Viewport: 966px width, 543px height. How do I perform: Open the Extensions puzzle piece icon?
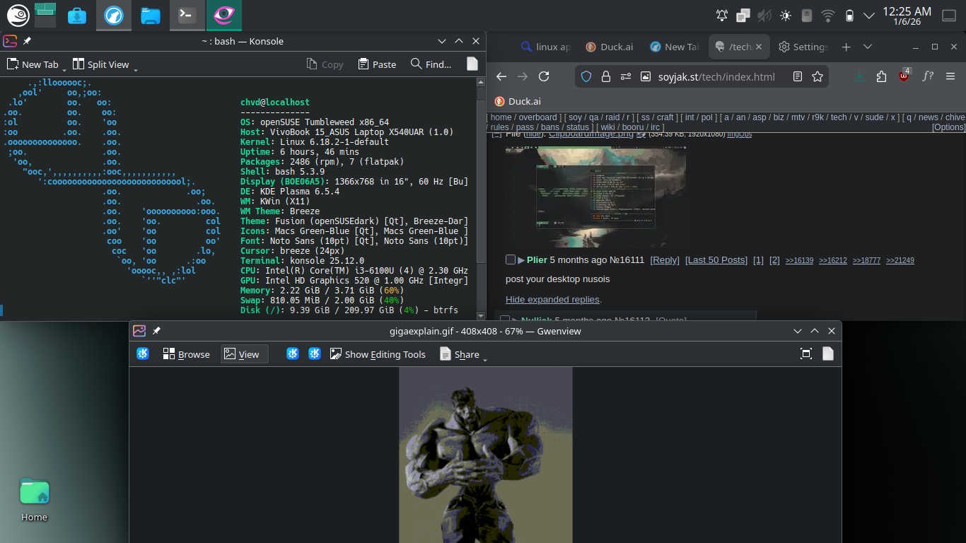[881, 76]
